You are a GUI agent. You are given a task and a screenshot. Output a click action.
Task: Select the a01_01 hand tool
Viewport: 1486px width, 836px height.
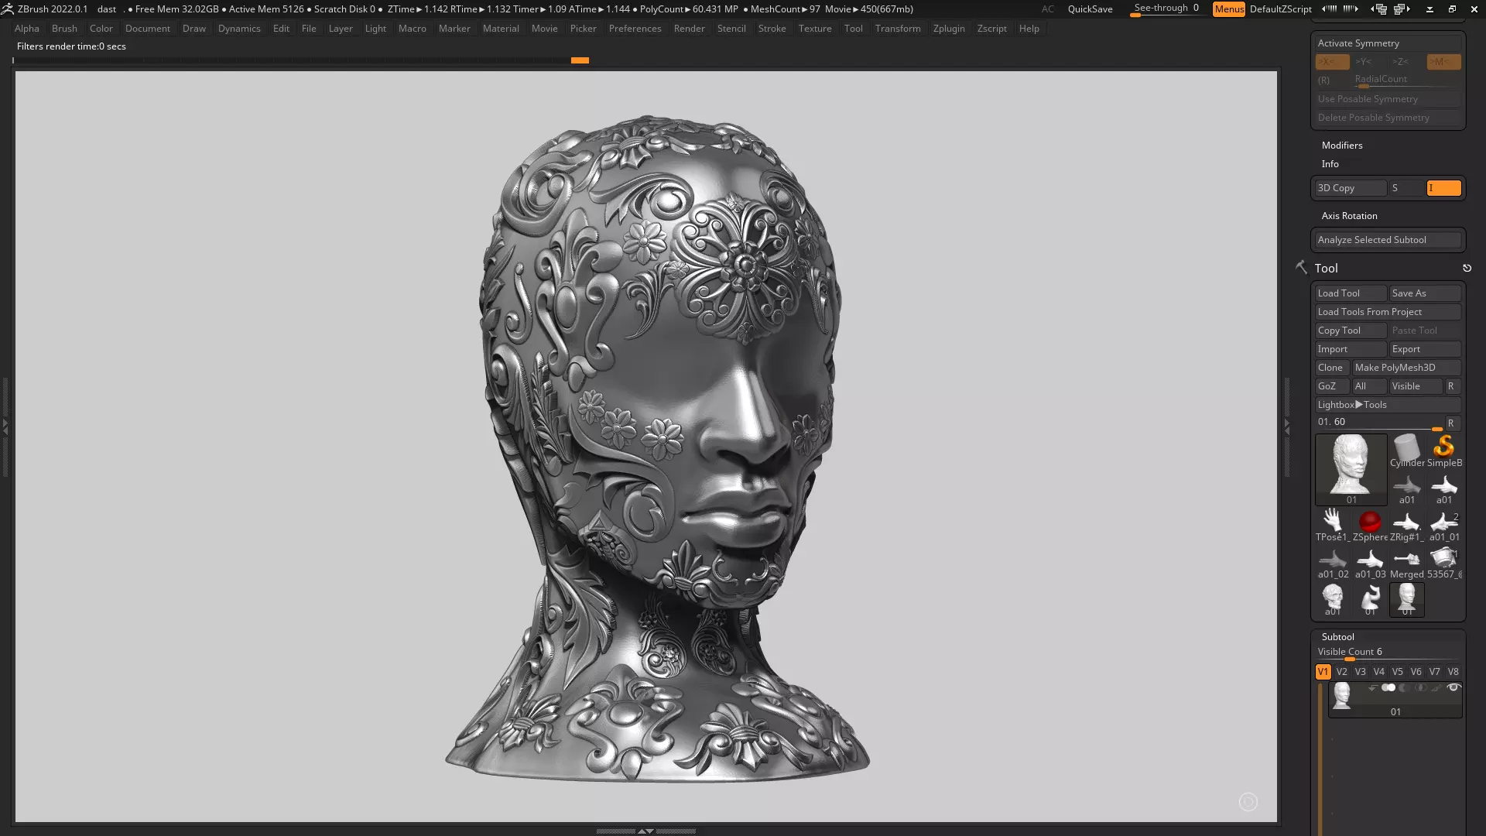pos(1444,525)
